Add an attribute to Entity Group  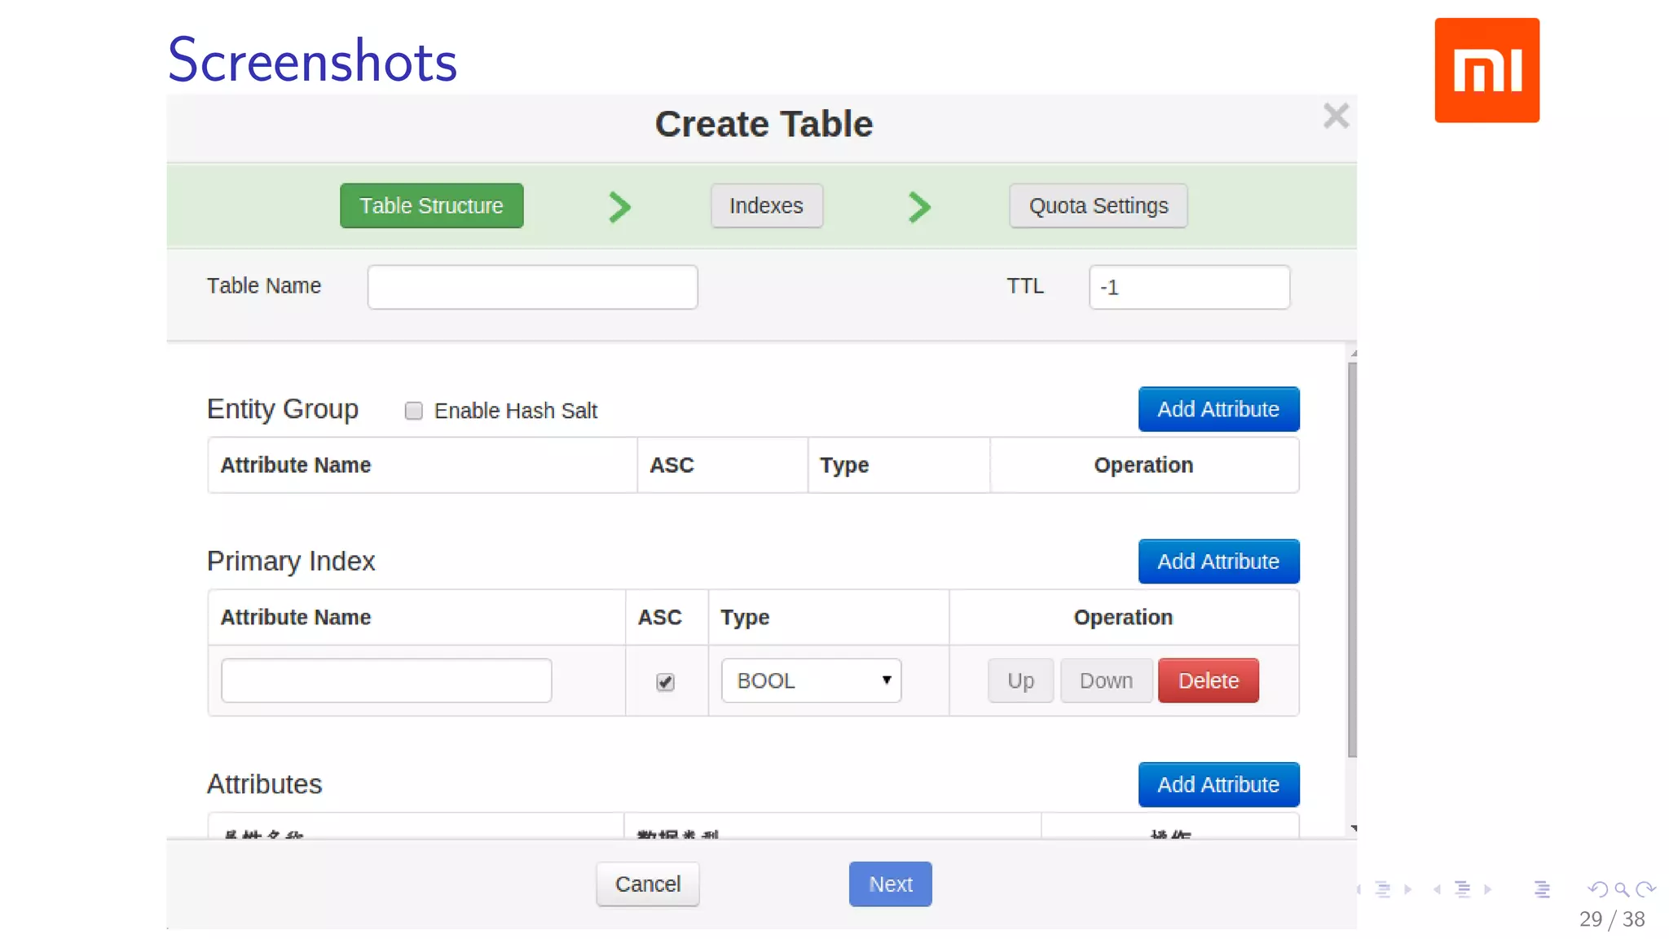(x=1218, y=409)
